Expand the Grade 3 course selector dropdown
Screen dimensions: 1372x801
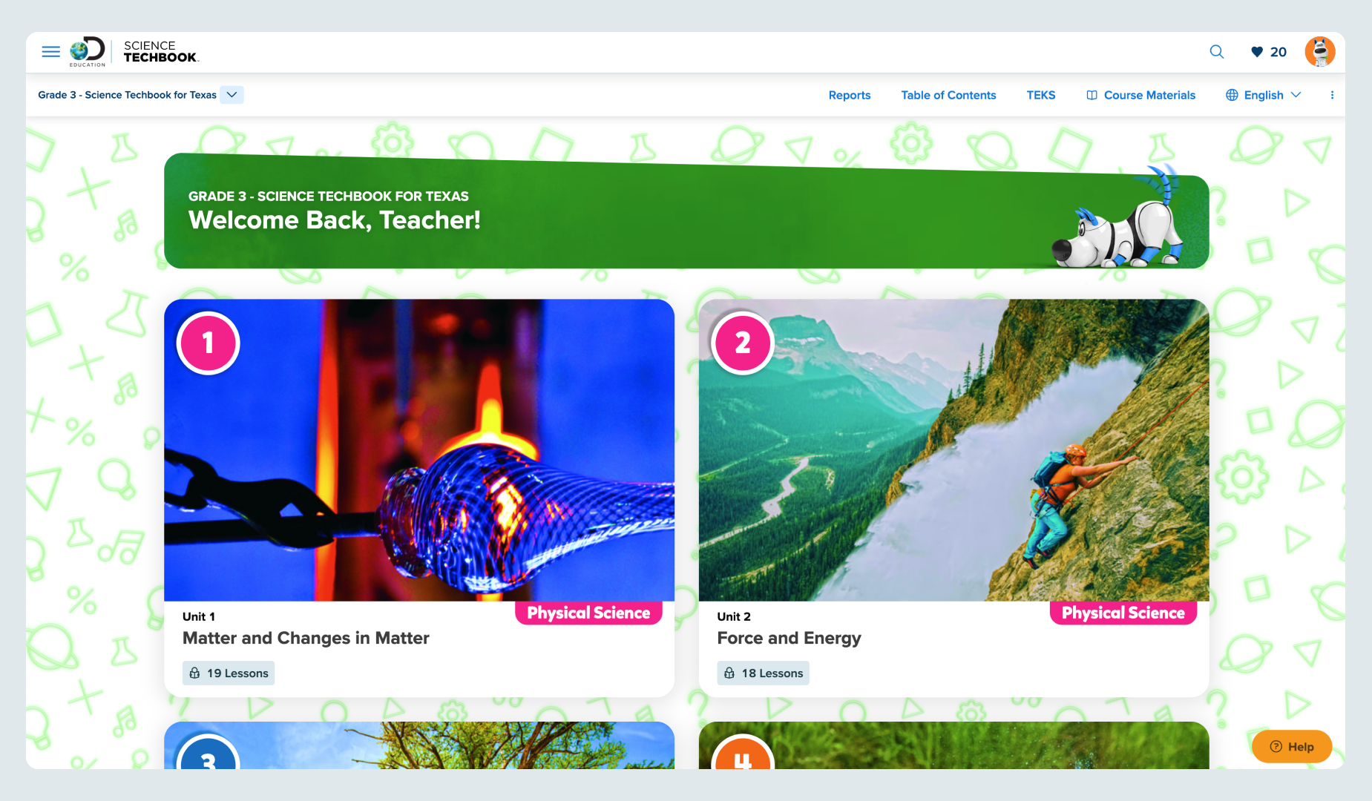232,95
